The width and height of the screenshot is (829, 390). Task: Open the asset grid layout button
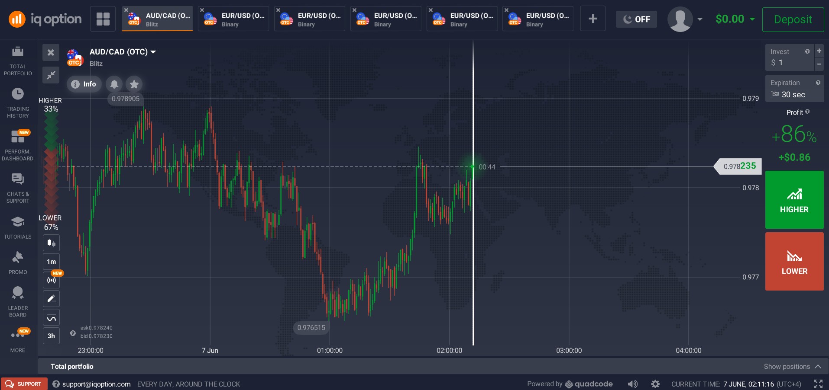click(103, 19)
